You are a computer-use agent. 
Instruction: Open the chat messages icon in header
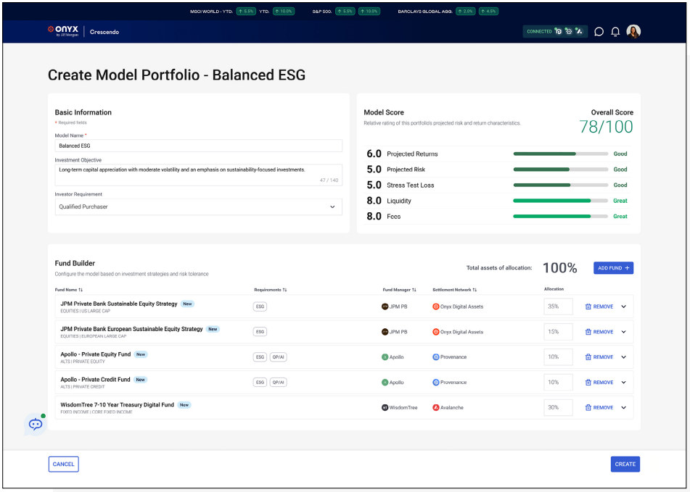coord(599,32)
